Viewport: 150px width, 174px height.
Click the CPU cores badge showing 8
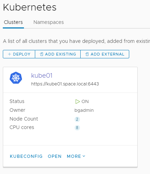point(77,128)
